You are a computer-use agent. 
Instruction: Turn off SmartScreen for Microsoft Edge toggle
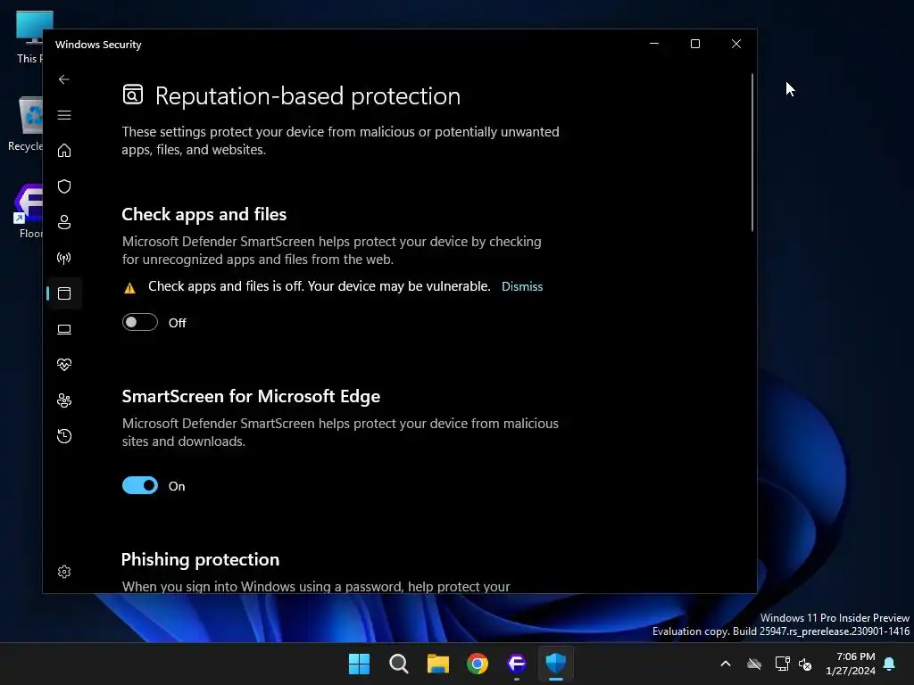coord(140,485)
